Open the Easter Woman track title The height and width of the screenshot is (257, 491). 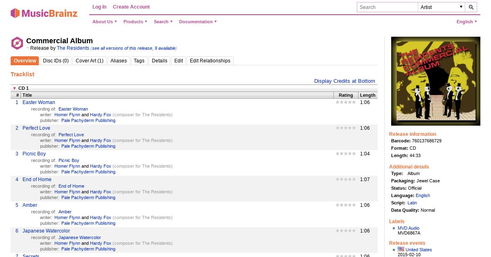[x=39, y=102]
